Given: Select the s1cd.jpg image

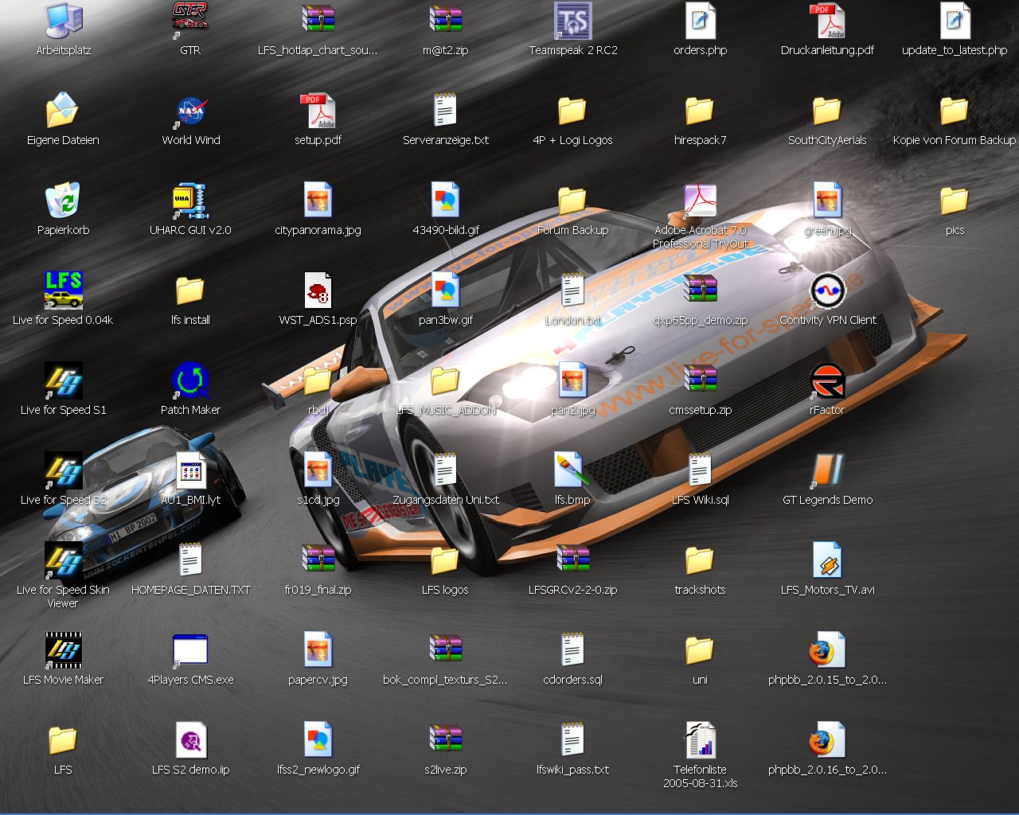Looking at the screenshot, I should (x=318, y=471).
